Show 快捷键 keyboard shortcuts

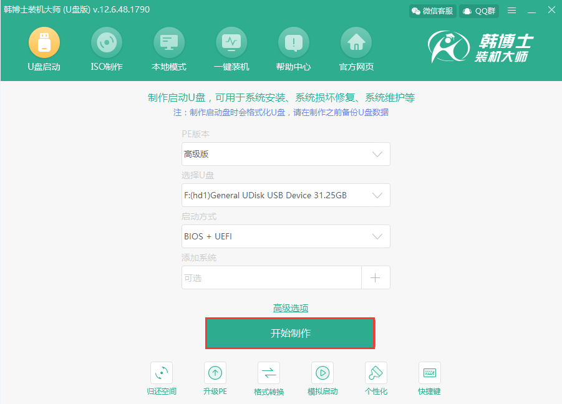[x=430, y=373]
